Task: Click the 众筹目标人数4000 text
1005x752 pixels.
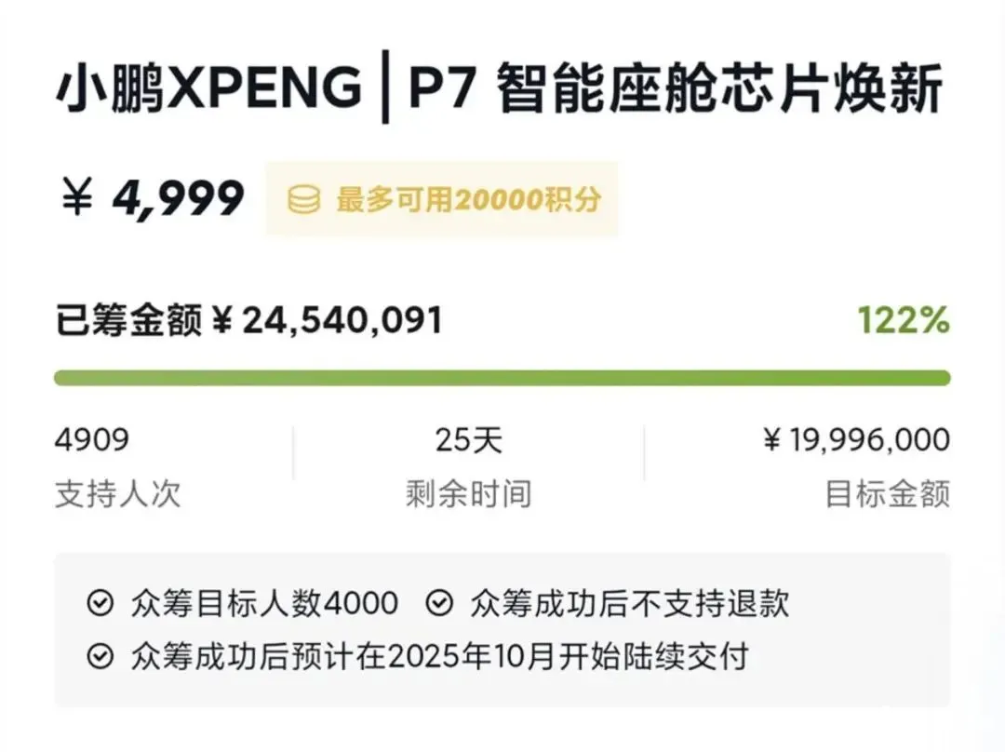Action: coord(265,604)
